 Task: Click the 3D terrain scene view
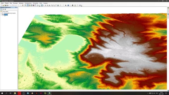pyautogui.click(x=92, y=48)
